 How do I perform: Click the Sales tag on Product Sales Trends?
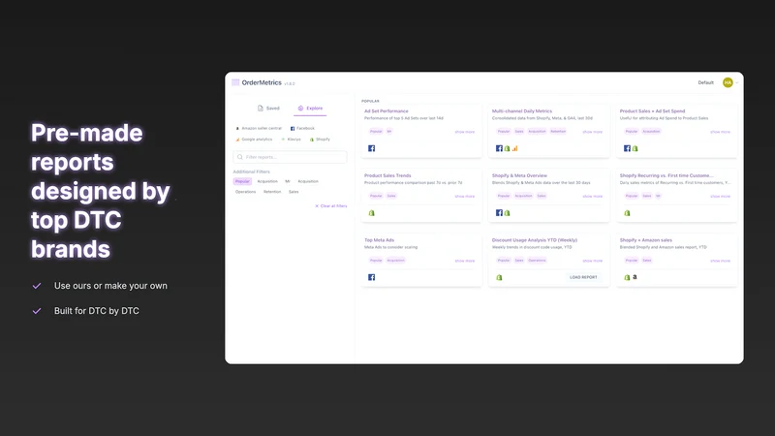point(391,196)
